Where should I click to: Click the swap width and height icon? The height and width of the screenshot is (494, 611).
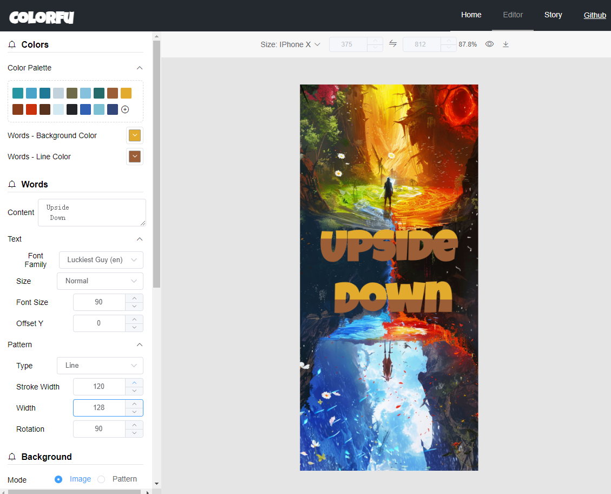point(393,44)
